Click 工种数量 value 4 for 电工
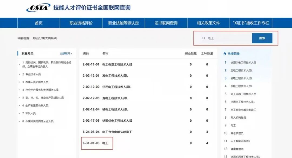The width and height of the screenshot is (292, 158). tap(207, 143)
